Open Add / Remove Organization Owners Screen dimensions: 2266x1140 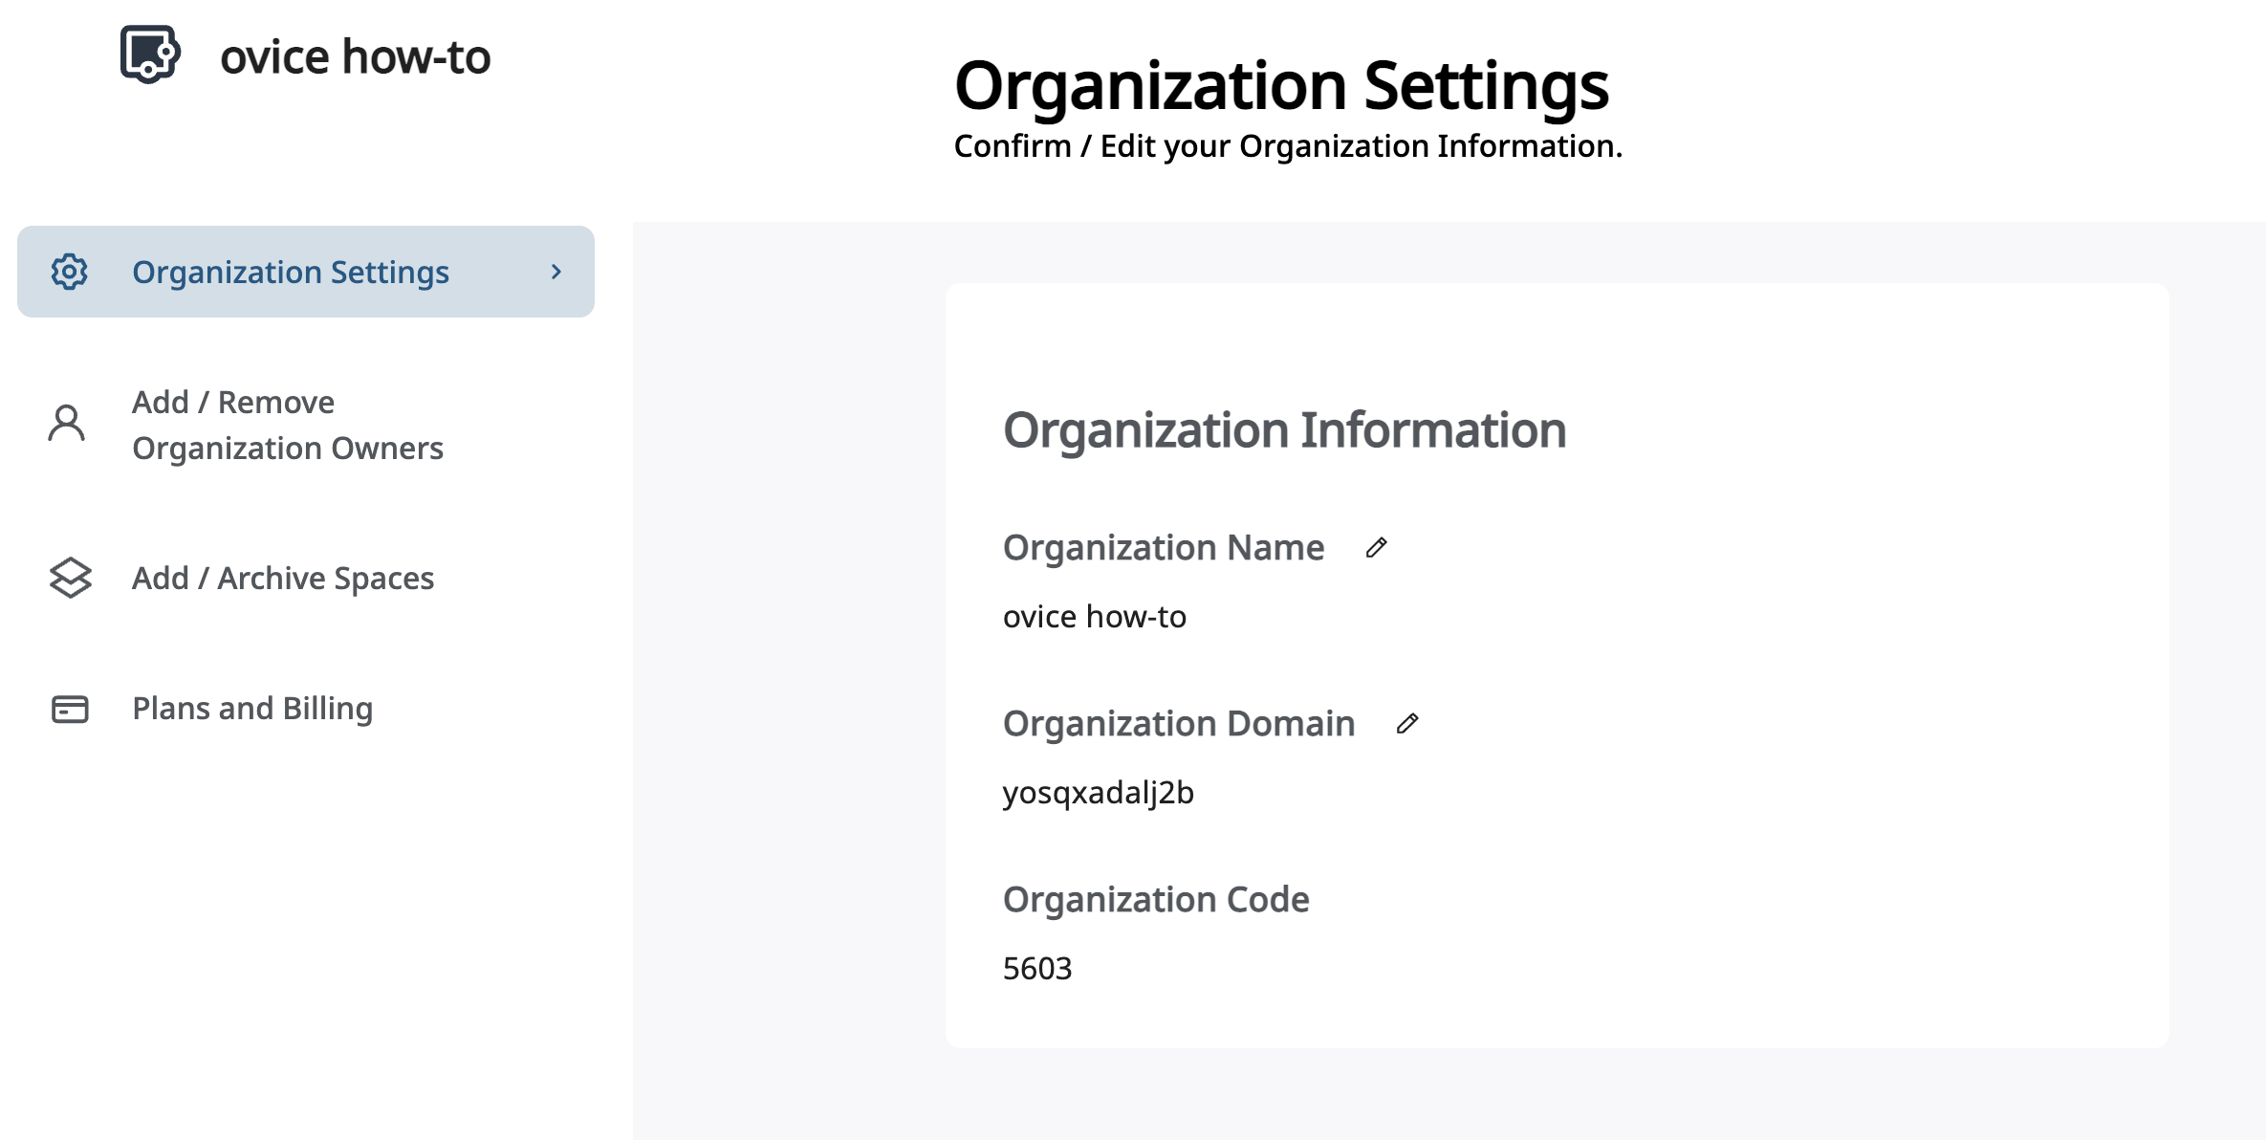click(287, 426)
